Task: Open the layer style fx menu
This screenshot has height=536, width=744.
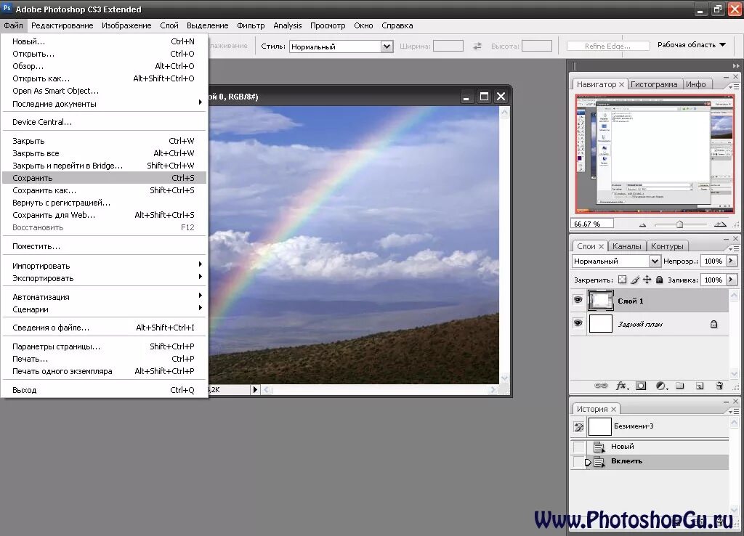Action: click(x=622, y=386)
